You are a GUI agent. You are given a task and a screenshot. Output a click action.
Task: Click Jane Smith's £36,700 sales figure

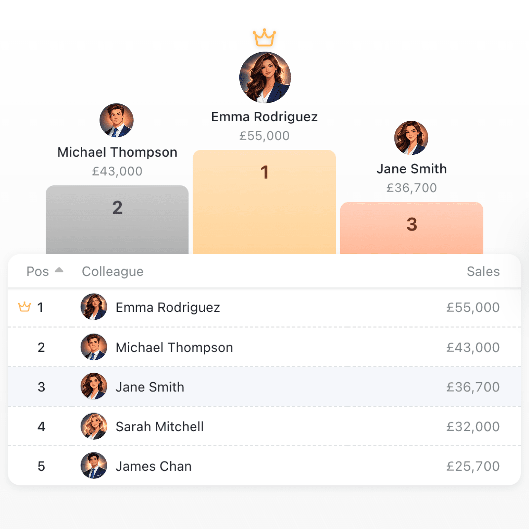point(473,387)
